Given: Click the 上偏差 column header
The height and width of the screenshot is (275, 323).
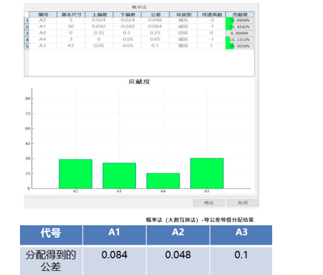Looking at the screenshot, I should coord(99,14).
